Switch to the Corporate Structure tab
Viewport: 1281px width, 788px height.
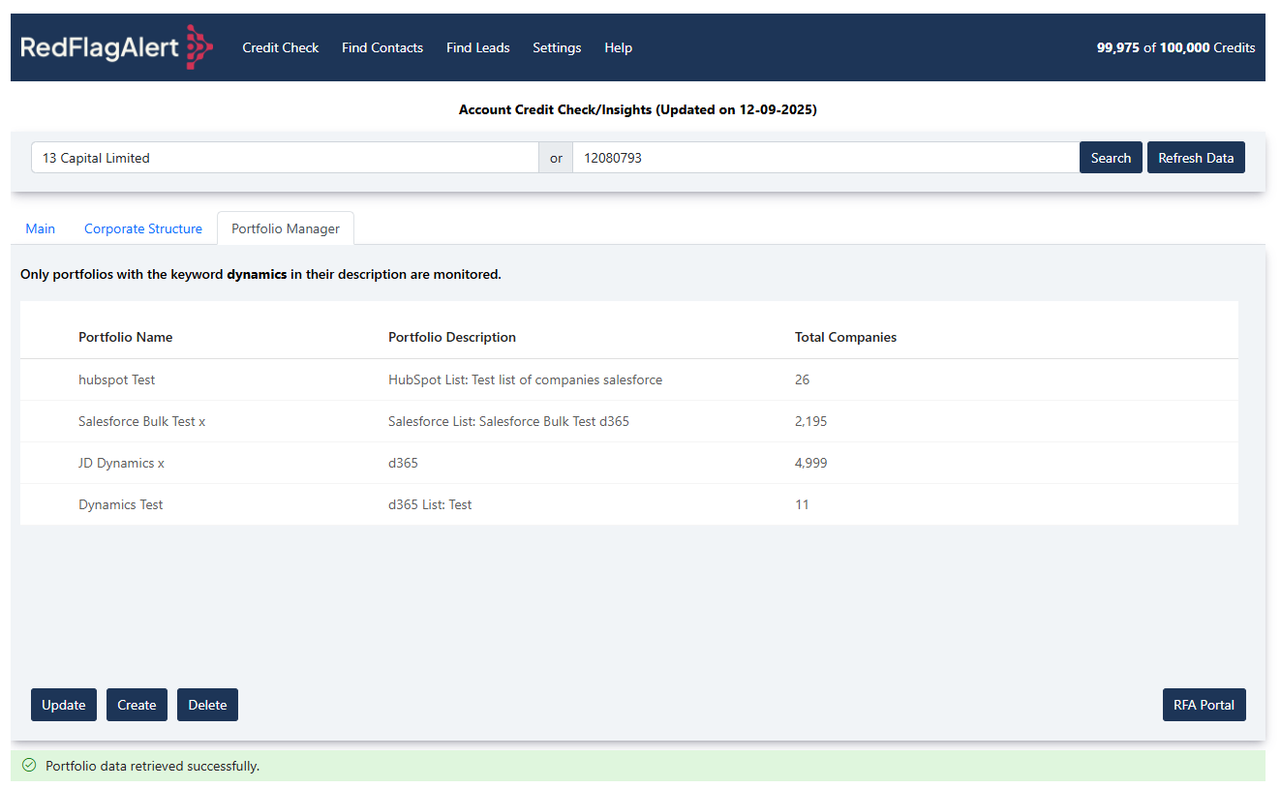point(143,228)
